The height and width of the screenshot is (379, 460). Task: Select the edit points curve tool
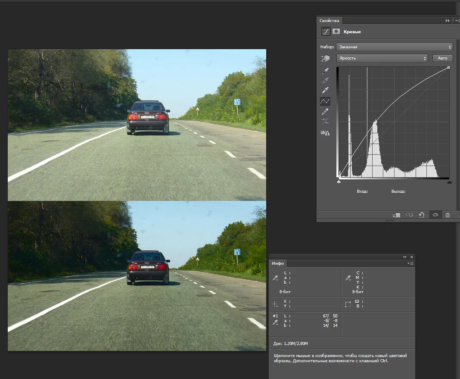tap(325, 101)
